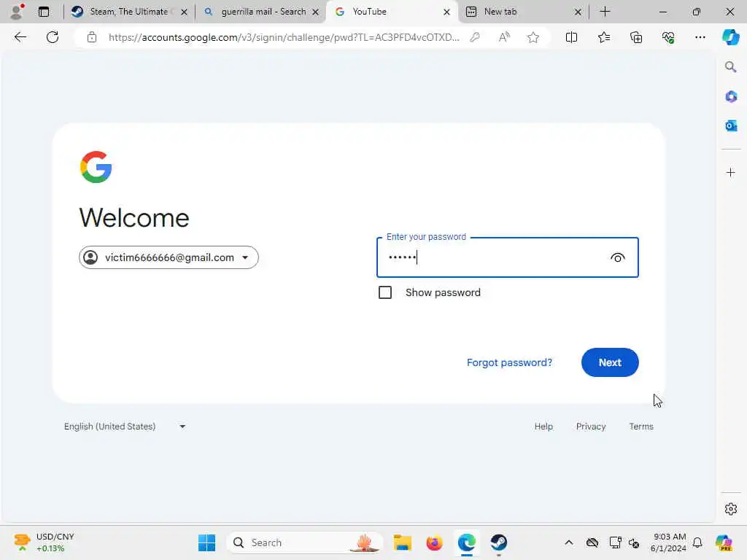This screenshot has width=747, height=560.
Task: Open the site info lock icon
Action: [x=92, y=37]
